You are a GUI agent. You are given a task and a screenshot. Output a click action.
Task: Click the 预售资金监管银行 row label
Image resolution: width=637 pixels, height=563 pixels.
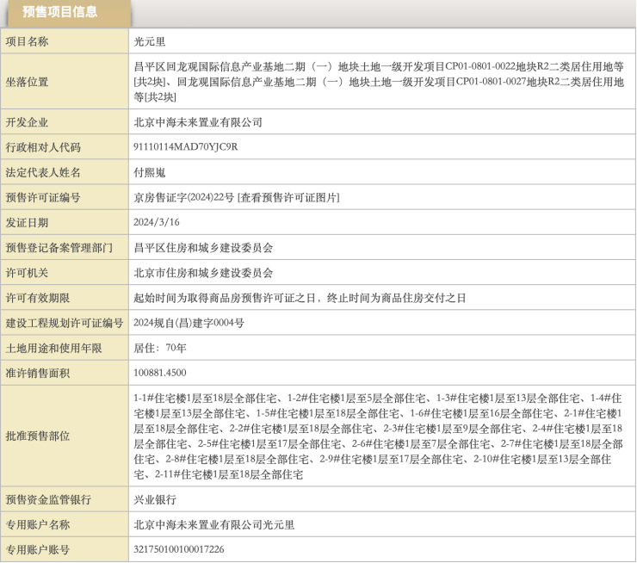pyautogui.click(x=49, y=499)
